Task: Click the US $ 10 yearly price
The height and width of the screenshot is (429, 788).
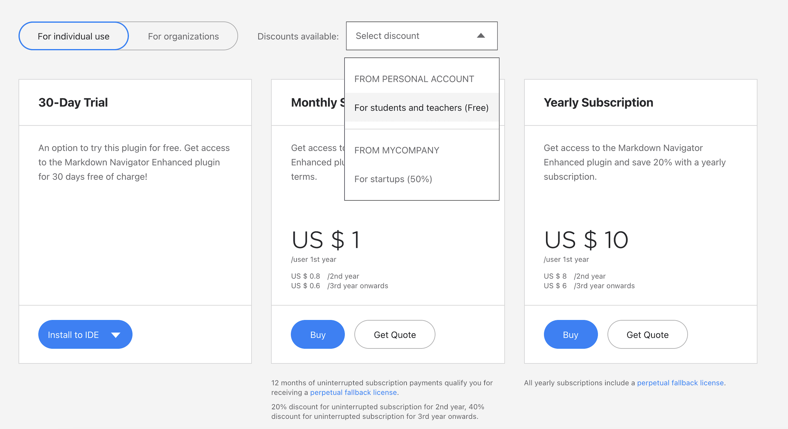Action: click(586, 240)
